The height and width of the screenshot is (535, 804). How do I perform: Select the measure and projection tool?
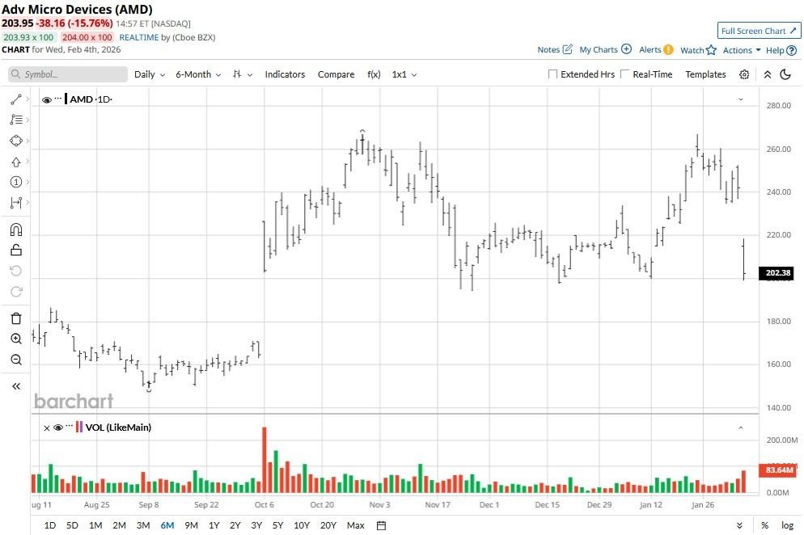[16, 203]
